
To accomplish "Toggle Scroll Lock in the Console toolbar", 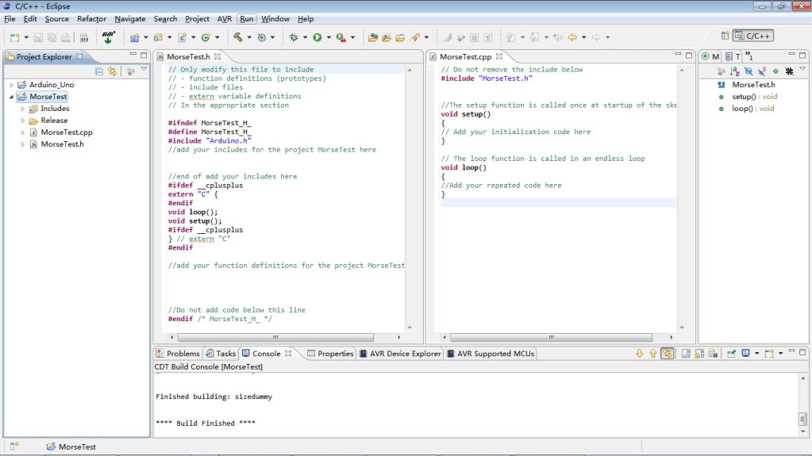I will [x=700, y=354].
